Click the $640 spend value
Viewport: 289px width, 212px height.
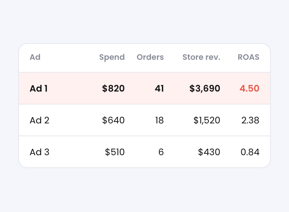[x=113, y=120]
